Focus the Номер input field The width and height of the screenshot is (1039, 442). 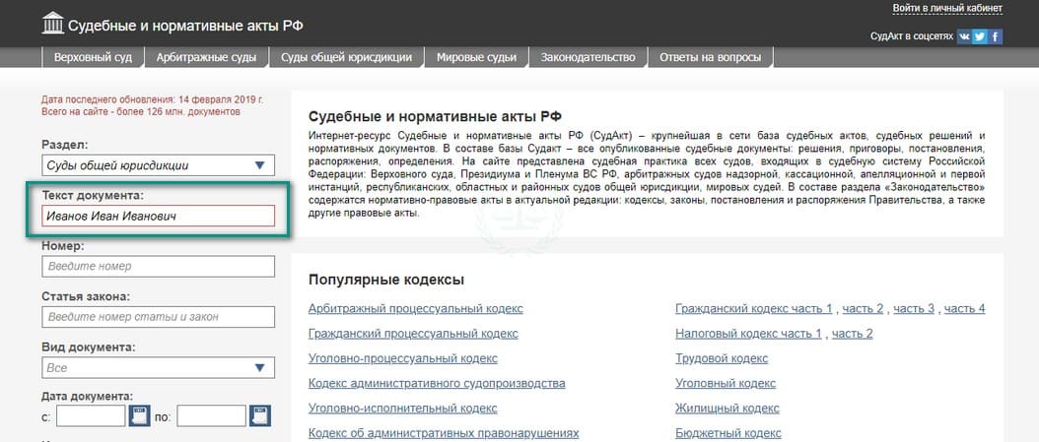pos(158,267)
